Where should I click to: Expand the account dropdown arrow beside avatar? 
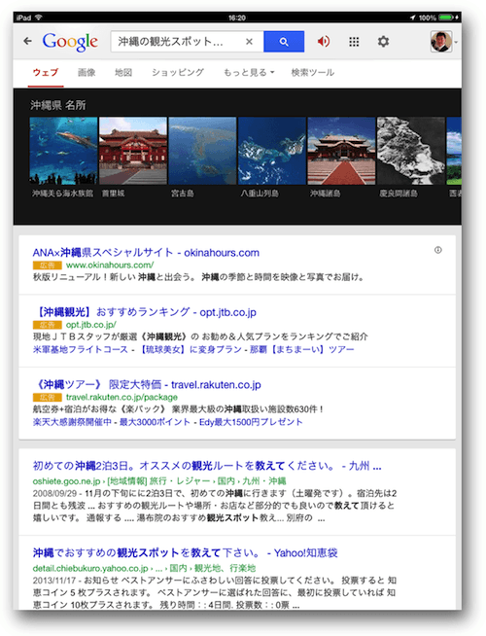456,42
